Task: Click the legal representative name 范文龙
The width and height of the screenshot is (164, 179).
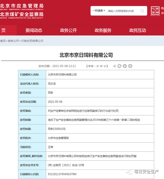Action: click(x=52, y=84)
